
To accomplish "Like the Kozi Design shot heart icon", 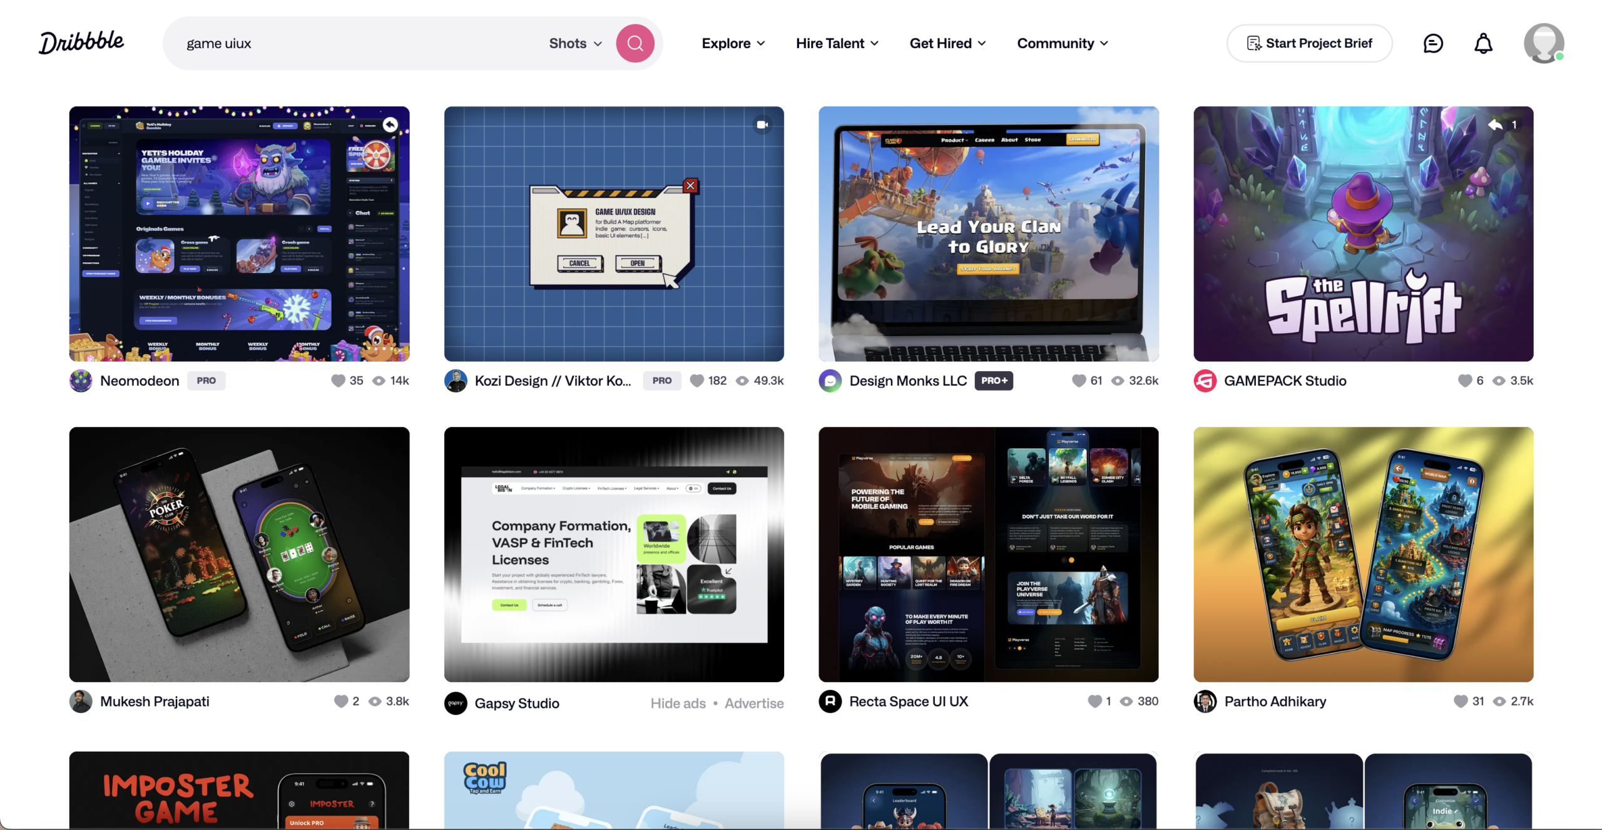I will tap(696, 381).
